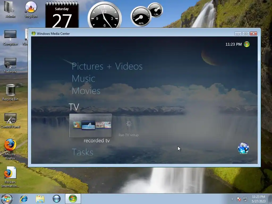Select the TV menu heading
The height and width of the screenshot is (204, 272).
[74, 107]
